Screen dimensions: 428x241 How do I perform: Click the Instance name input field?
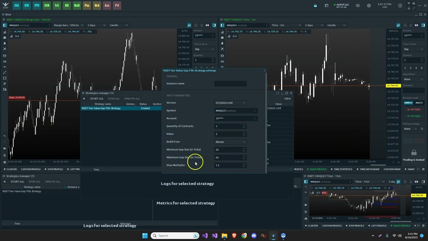pos(230,84)
